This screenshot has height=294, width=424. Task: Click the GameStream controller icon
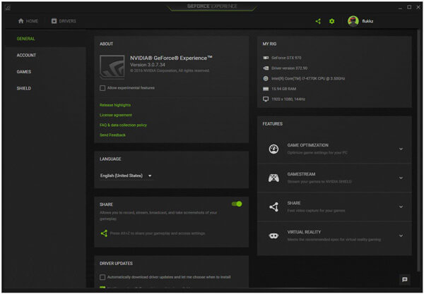[273, 178]
